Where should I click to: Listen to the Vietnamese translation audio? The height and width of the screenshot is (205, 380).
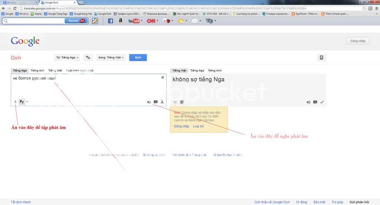(x=308, y=102)
